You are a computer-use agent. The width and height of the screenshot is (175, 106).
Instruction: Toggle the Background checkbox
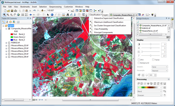[x=139, y=63]
